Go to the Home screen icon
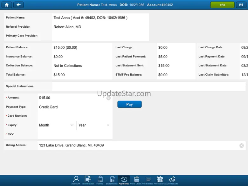The image size is (248, 186). click(6, 5)
